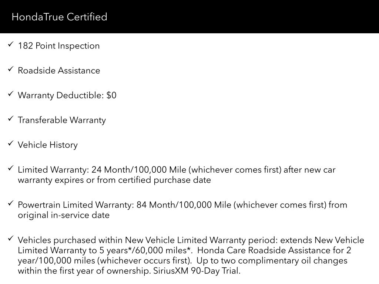Viewport: 379px width, 284px height.
Task: Select the Transferable Warranty text
Action: (x=62, y=120)
